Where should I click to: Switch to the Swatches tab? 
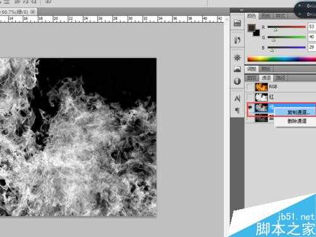click(x=266, y=16)
